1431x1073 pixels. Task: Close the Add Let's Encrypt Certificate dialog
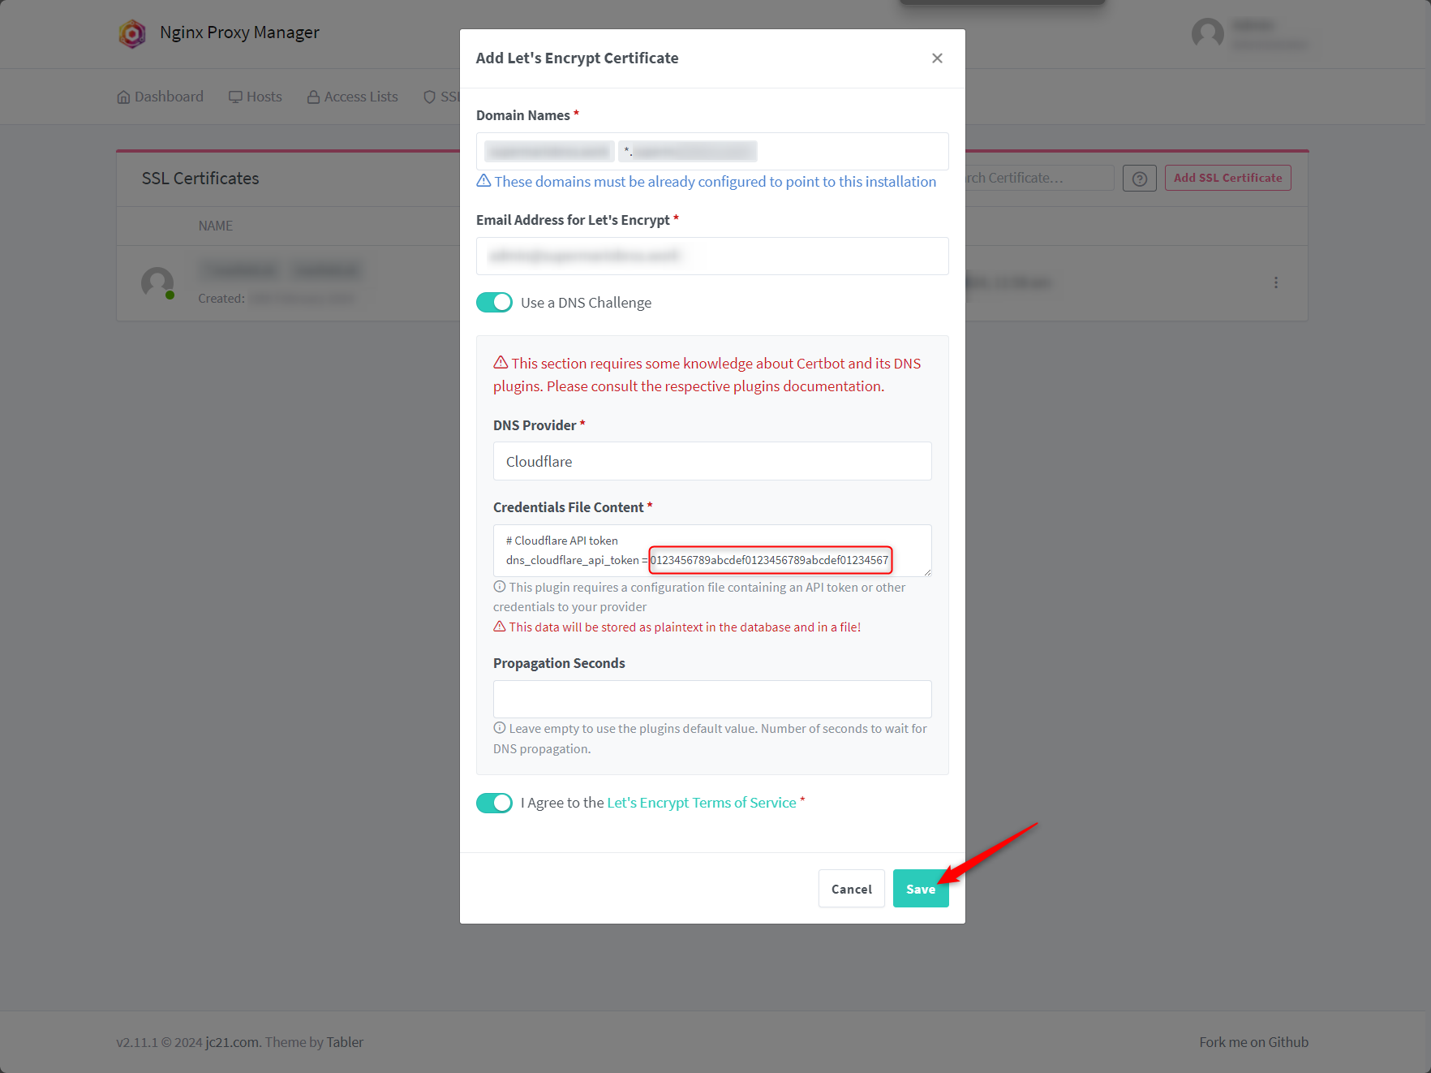tap(937, 58)
